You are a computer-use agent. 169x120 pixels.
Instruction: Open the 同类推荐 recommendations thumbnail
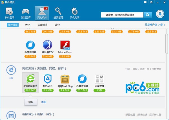pos(99,79)
